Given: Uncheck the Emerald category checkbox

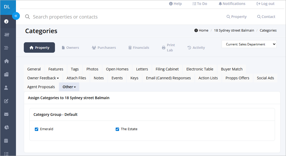Looking at the screenshot, I should 36,129.
